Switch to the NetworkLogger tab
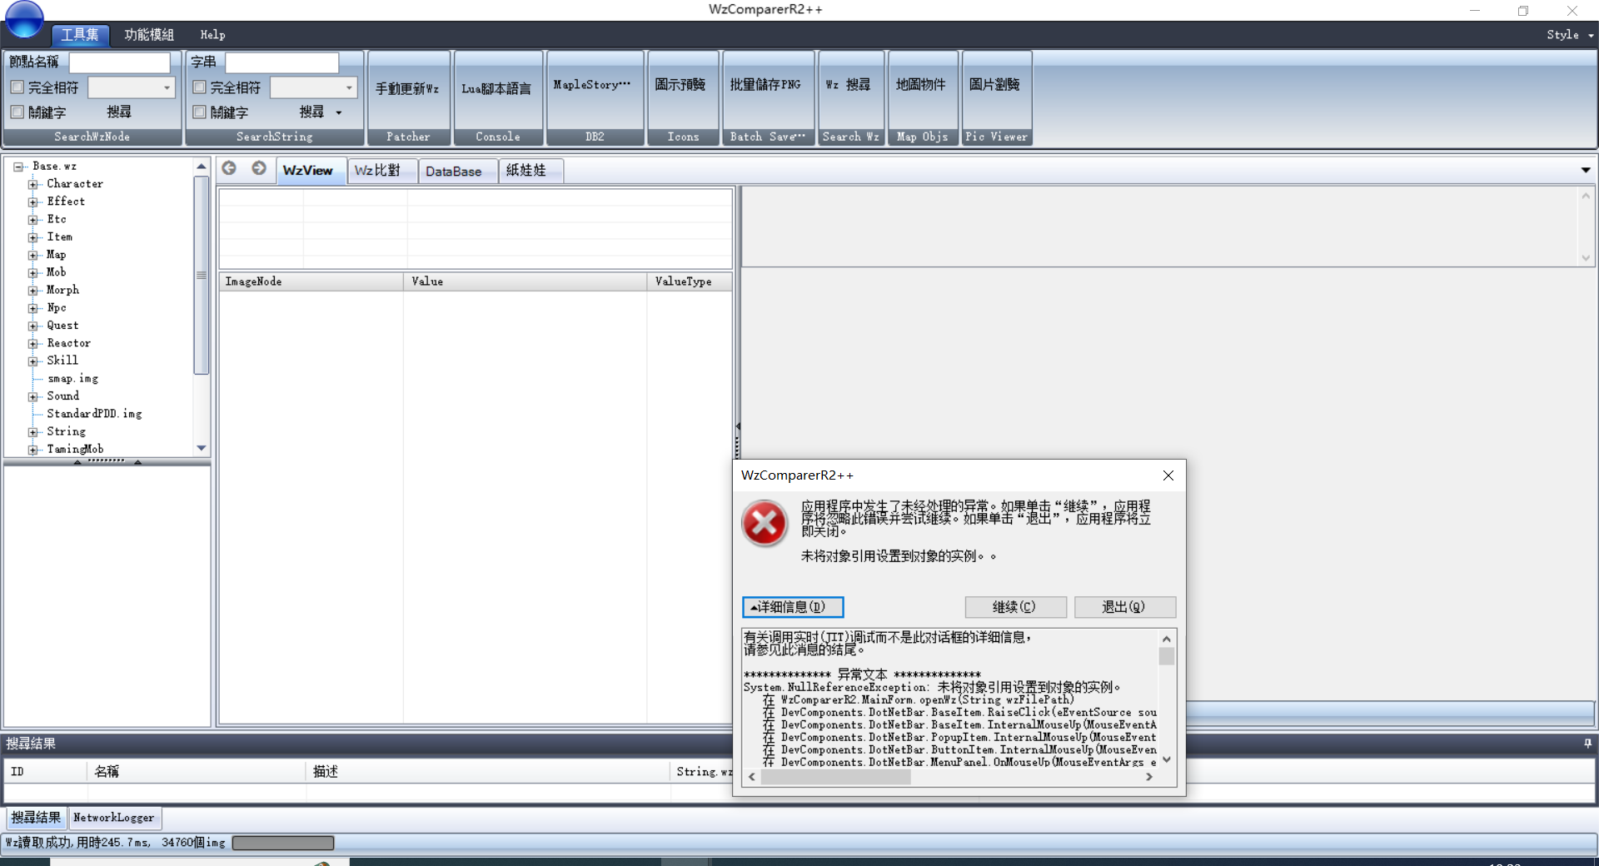This screenshot has width=1599, height=866. tap(114, 818)
